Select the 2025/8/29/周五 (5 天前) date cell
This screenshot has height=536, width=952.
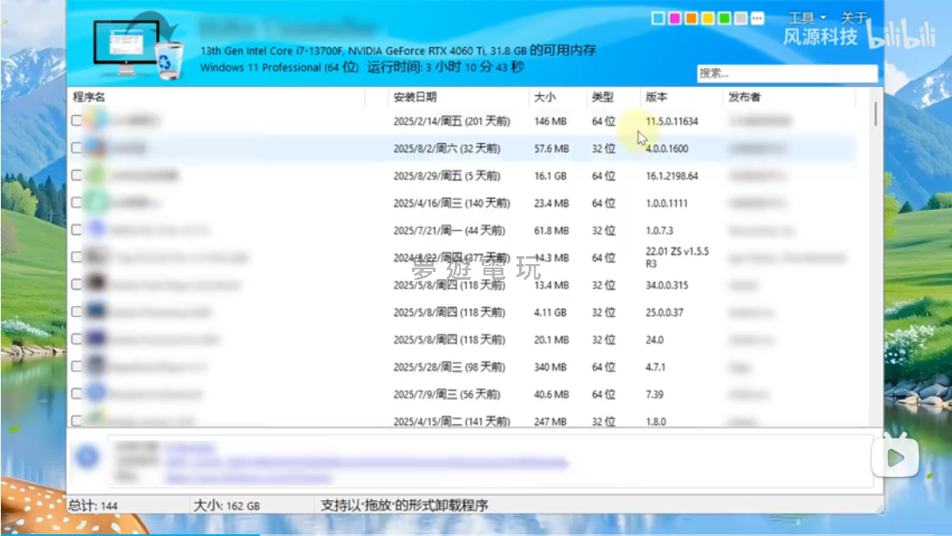coord(446,176)
